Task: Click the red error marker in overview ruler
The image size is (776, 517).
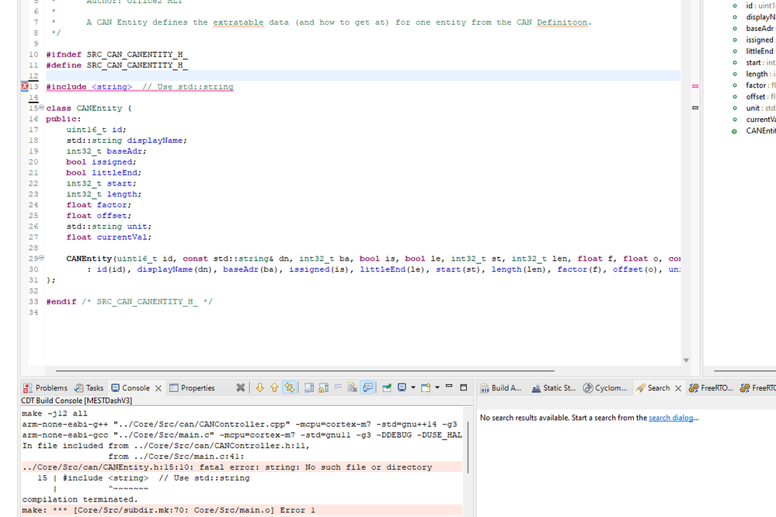Action: 694,86
